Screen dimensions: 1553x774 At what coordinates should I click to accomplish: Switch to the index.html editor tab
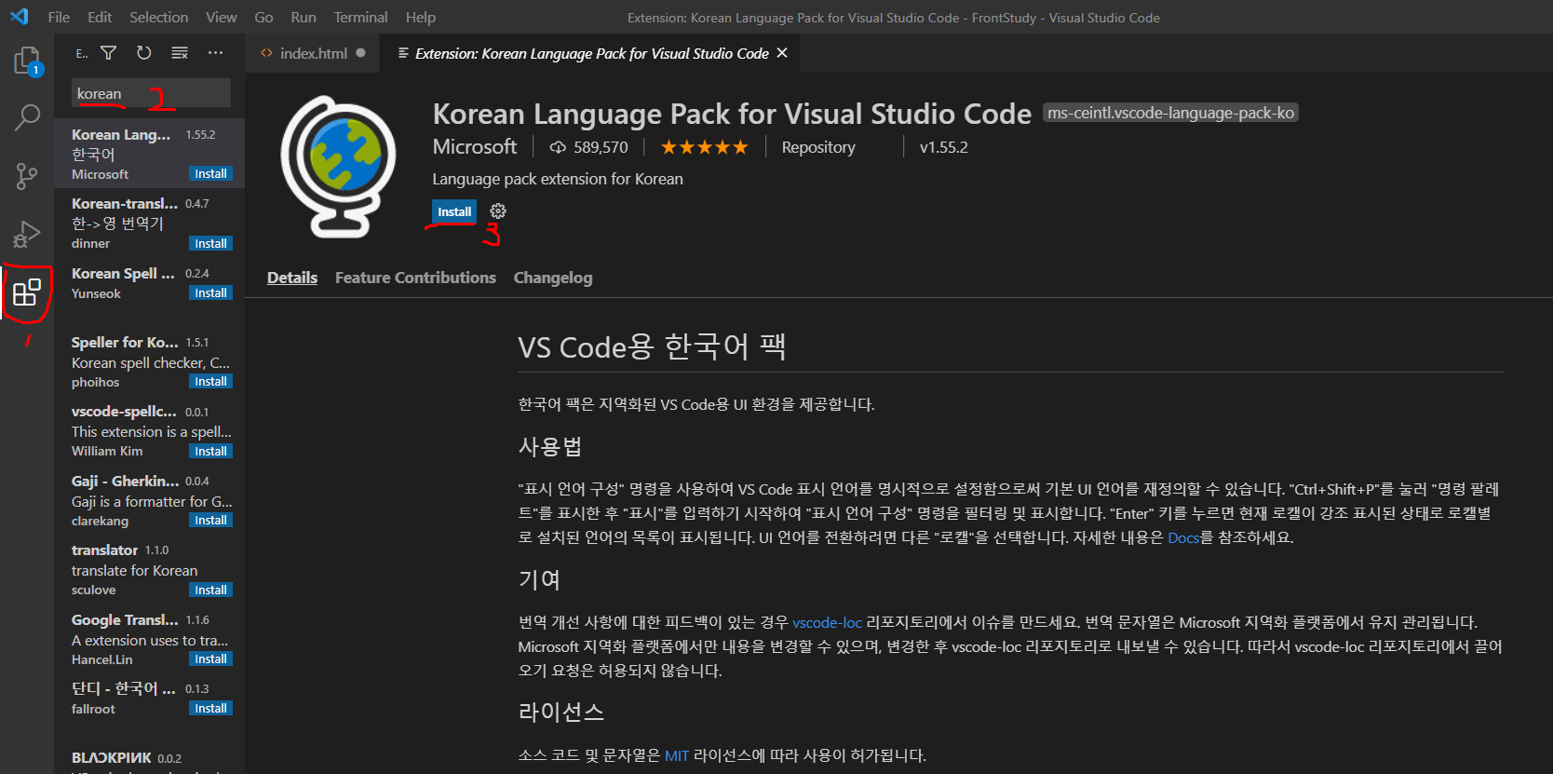pos(313,53)
